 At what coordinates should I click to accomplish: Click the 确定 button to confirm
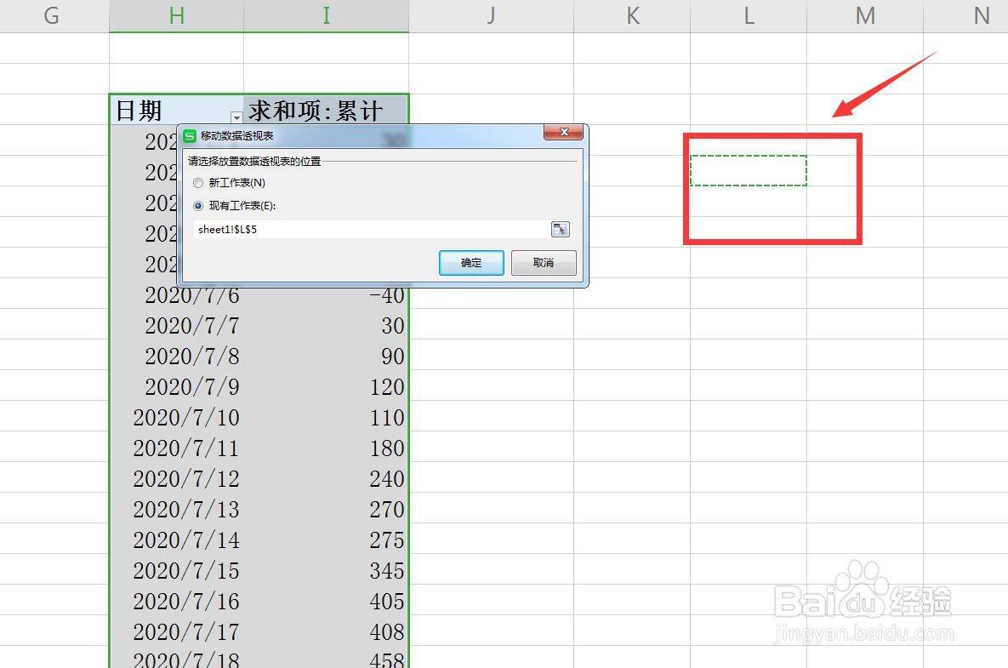pyautogui.click(x=470, y=263)
